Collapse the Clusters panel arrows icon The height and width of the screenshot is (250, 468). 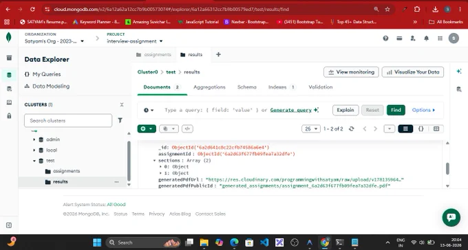122,104
